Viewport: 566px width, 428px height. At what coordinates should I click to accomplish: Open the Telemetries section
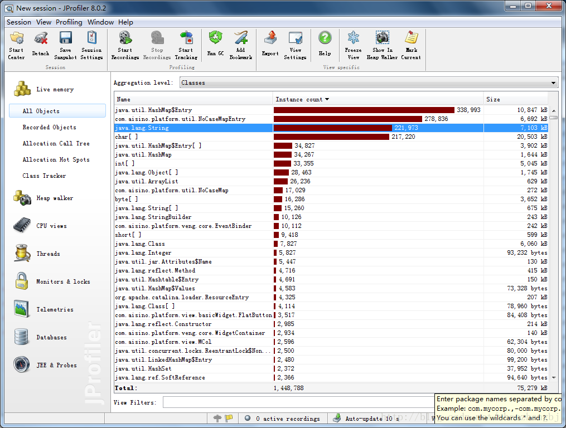[x=43, y=309]
